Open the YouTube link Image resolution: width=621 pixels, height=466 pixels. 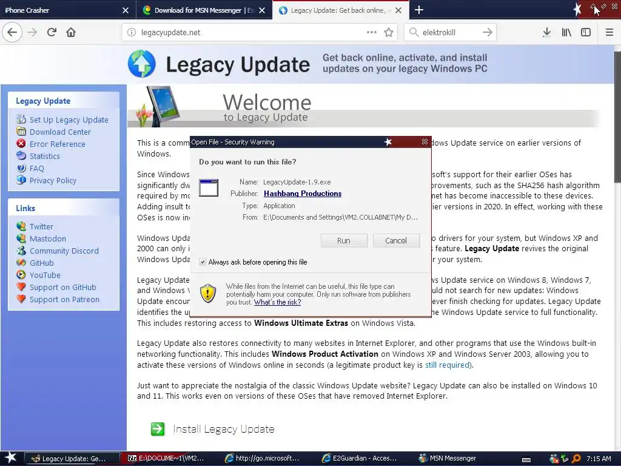pos(45,275)
